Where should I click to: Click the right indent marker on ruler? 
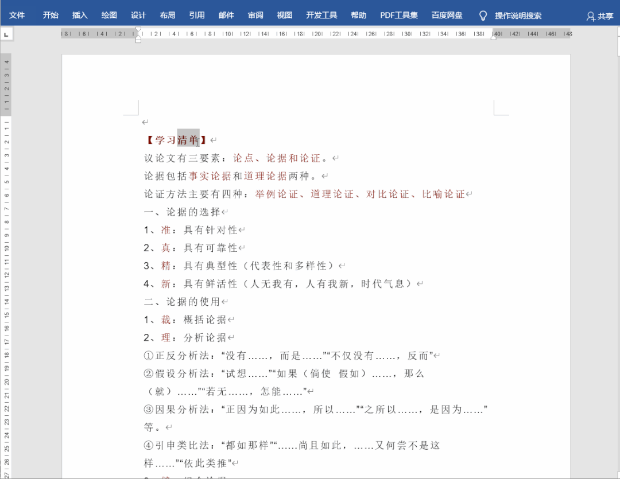point(494,37)
